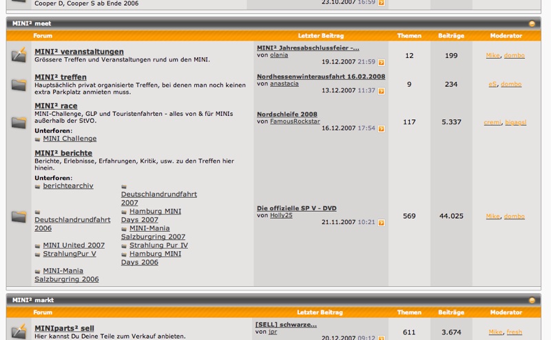Go to last post arrow beside 10:21
Image resolution: width=551 pixels, height=340 pixels.
tap(381, 223)
